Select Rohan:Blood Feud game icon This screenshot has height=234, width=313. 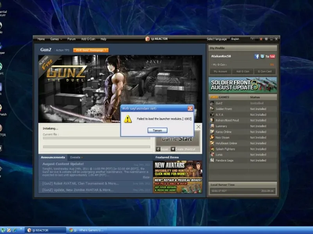(x=212, y=120)
